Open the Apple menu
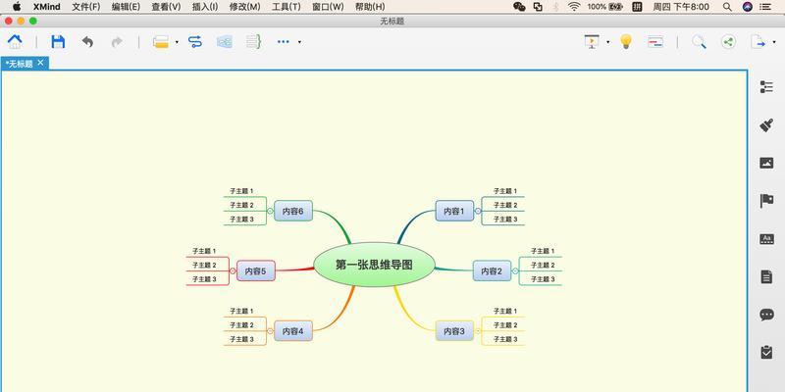The width and height of the screenshot is (785, 392). tap(17, 7)
